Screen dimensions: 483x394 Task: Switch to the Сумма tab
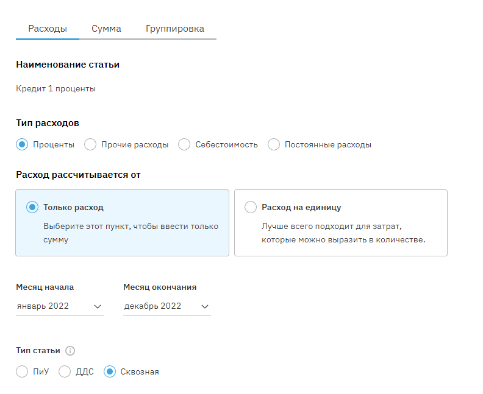tap(106, 29)
